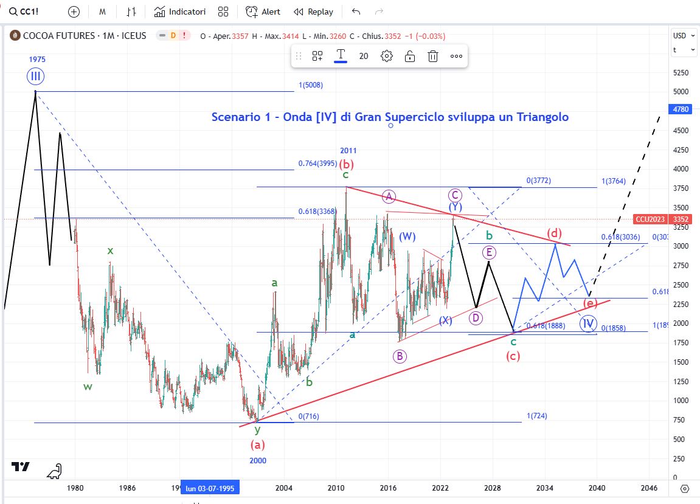Select the 0(716) Fibonacci label
This screenshot has width=700, height=504.
[308, 416]
